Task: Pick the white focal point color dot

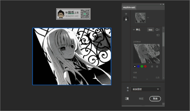Action: point(135,66)
